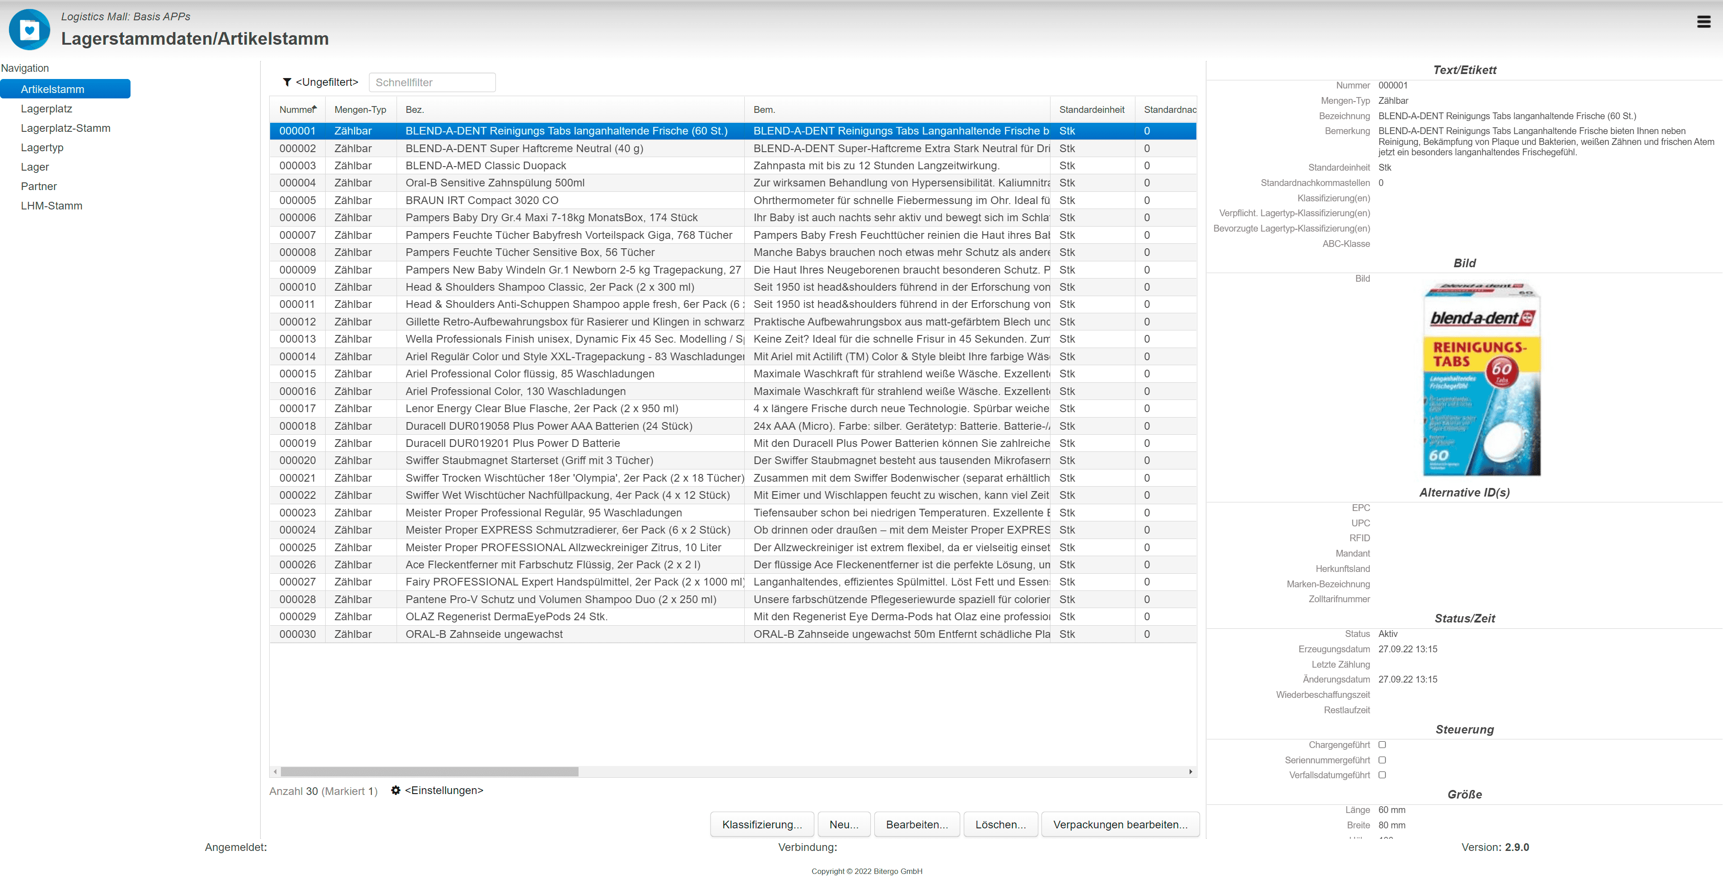
Task: Click the Klassifizierung... button
Action: click(762, 824)
